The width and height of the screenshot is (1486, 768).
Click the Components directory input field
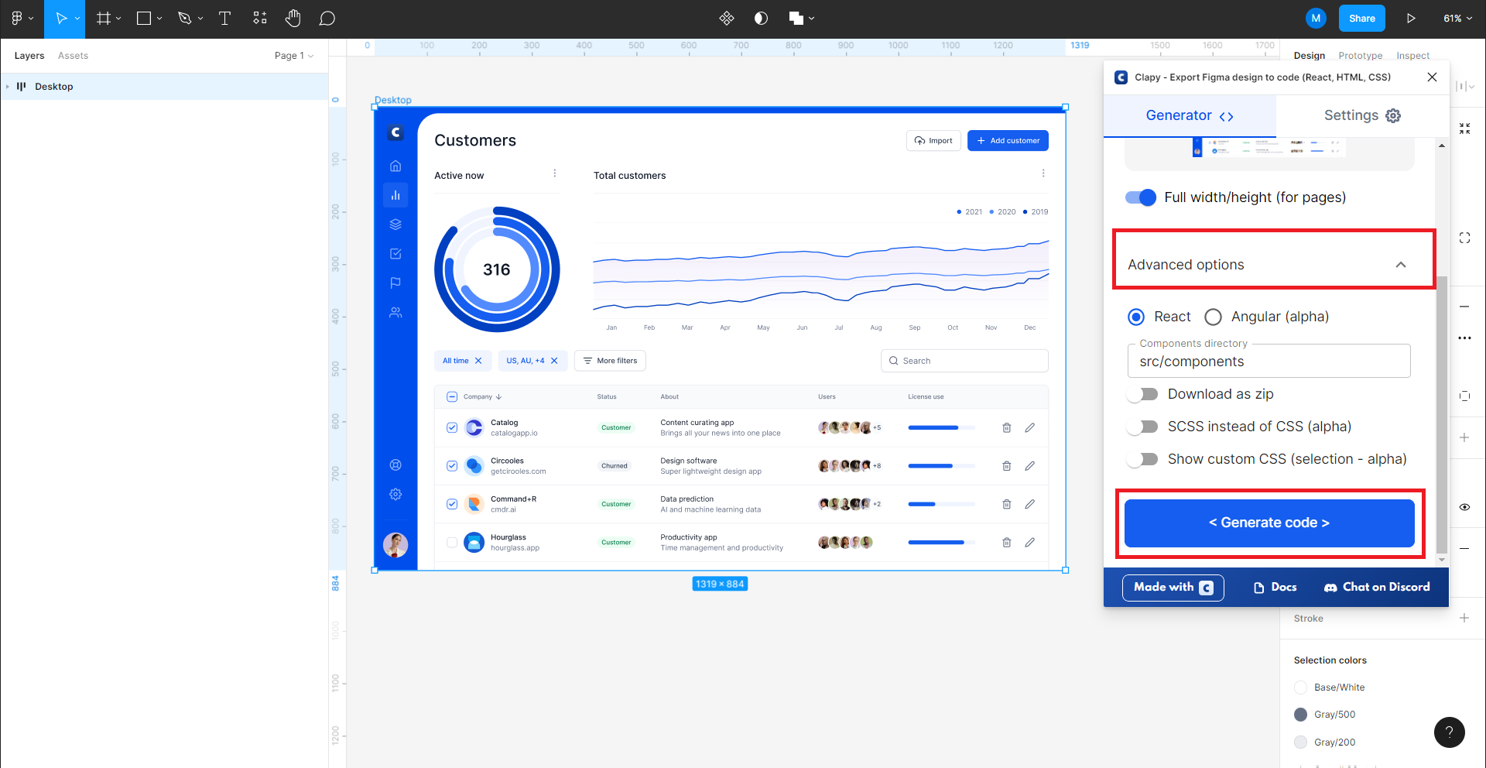tap(1269, 361)
